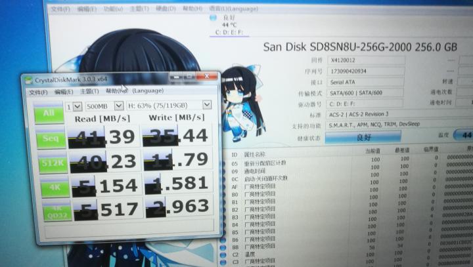Click the blue health orb above 良好 44 °C

pyautogui.click(x=214, y=18)
